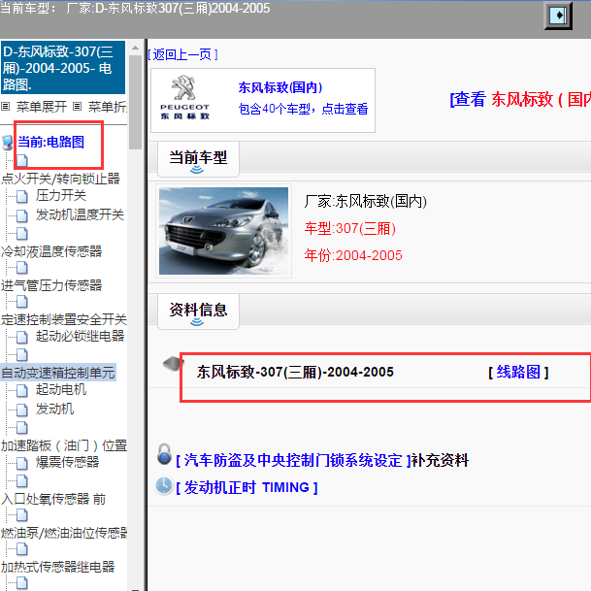Click the arrow panel button at top right

tap(558, 16)
